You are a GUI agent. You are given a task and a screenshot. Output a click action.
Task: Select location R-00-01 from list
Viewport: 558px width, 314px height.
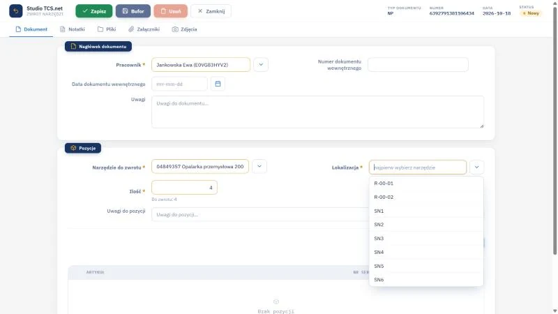(x=426, y=184)
